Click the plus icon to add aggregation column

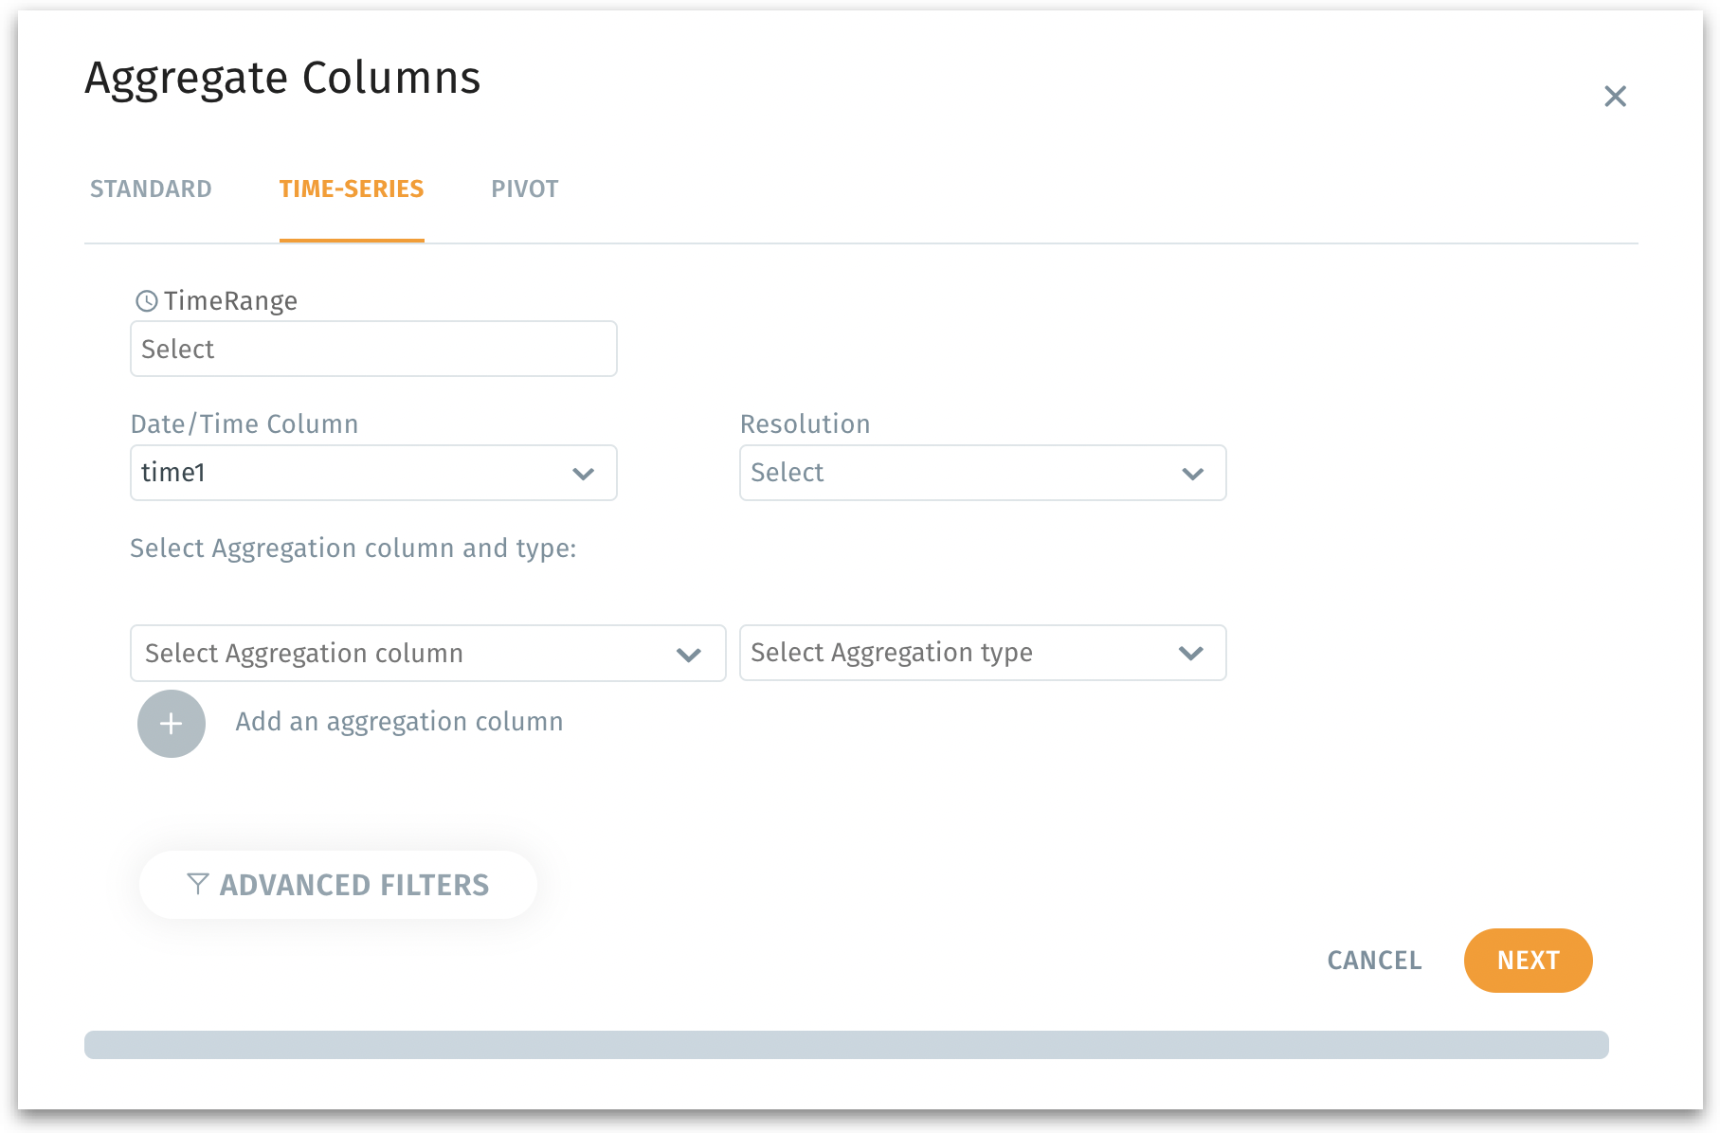(x=172, y=724)
